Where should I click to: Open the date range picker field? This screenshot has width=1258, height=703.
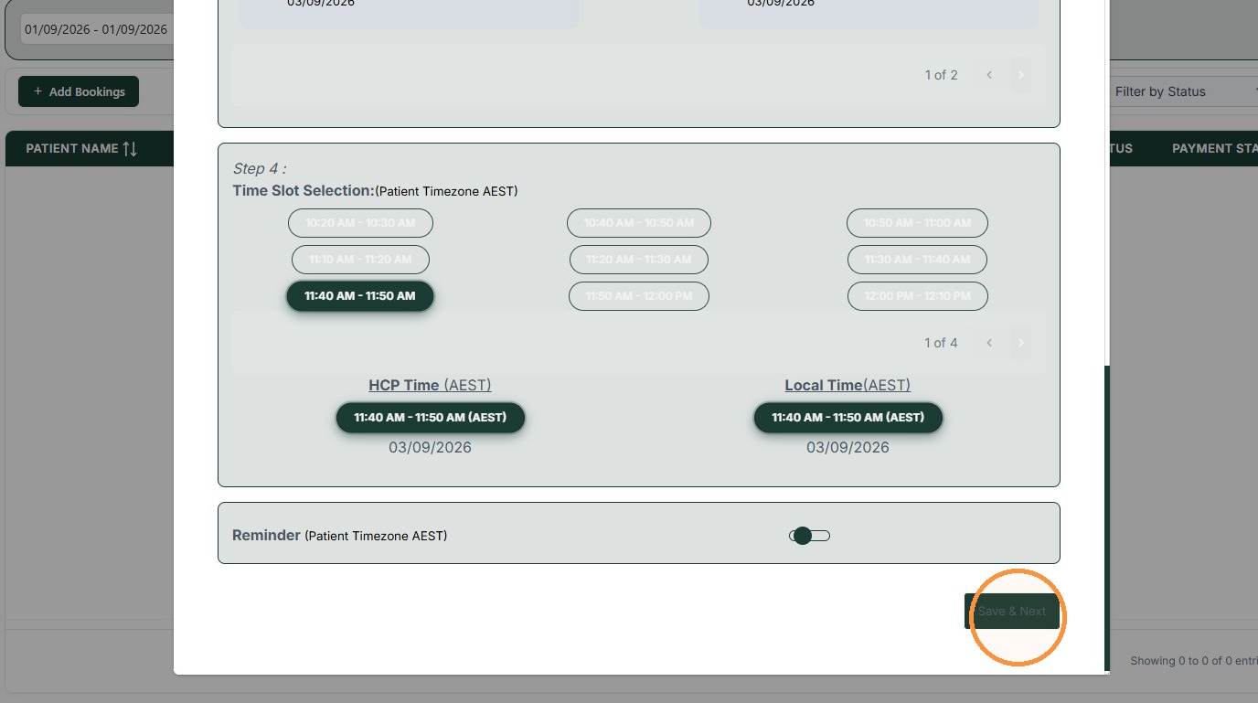pos(96,29)
